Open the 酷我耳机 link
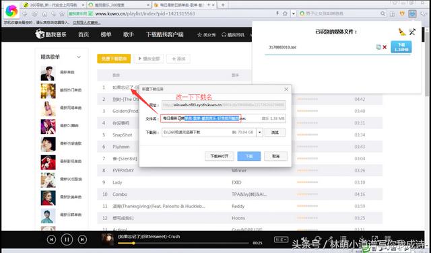Screen dimensions: 431x253 (233, 35)
